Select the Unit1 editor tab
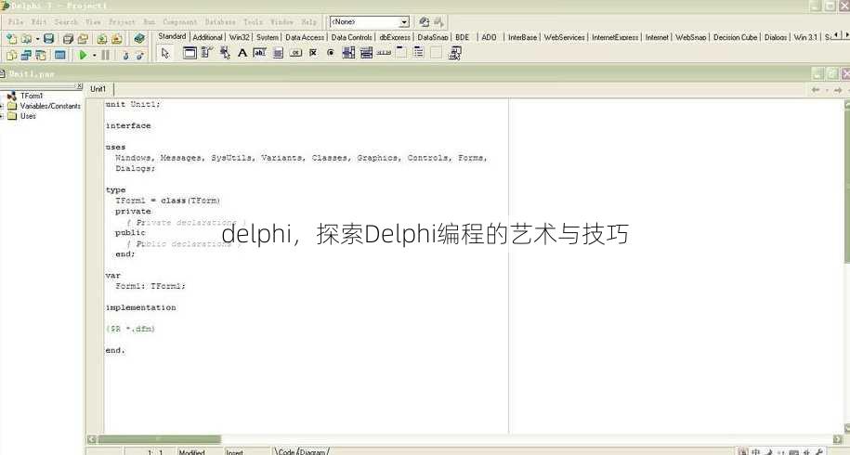Image resolution: width=850 pixels, height=455 pixels. click(98, 88)
